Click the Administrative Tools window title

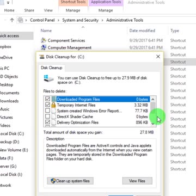tap(146, 3)
